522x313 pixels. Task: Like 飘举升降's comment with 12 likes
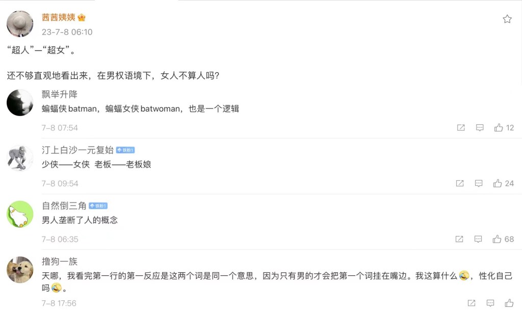click(x=499, y=128)
